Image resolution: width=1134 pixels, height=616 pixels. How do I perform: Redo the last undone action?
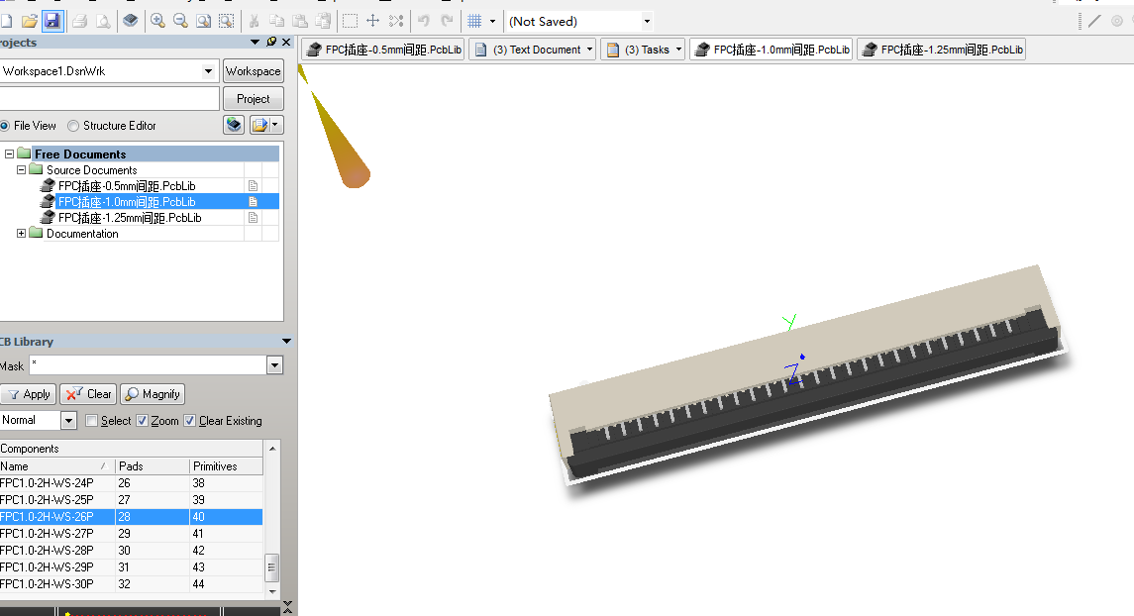pos(447,21)
